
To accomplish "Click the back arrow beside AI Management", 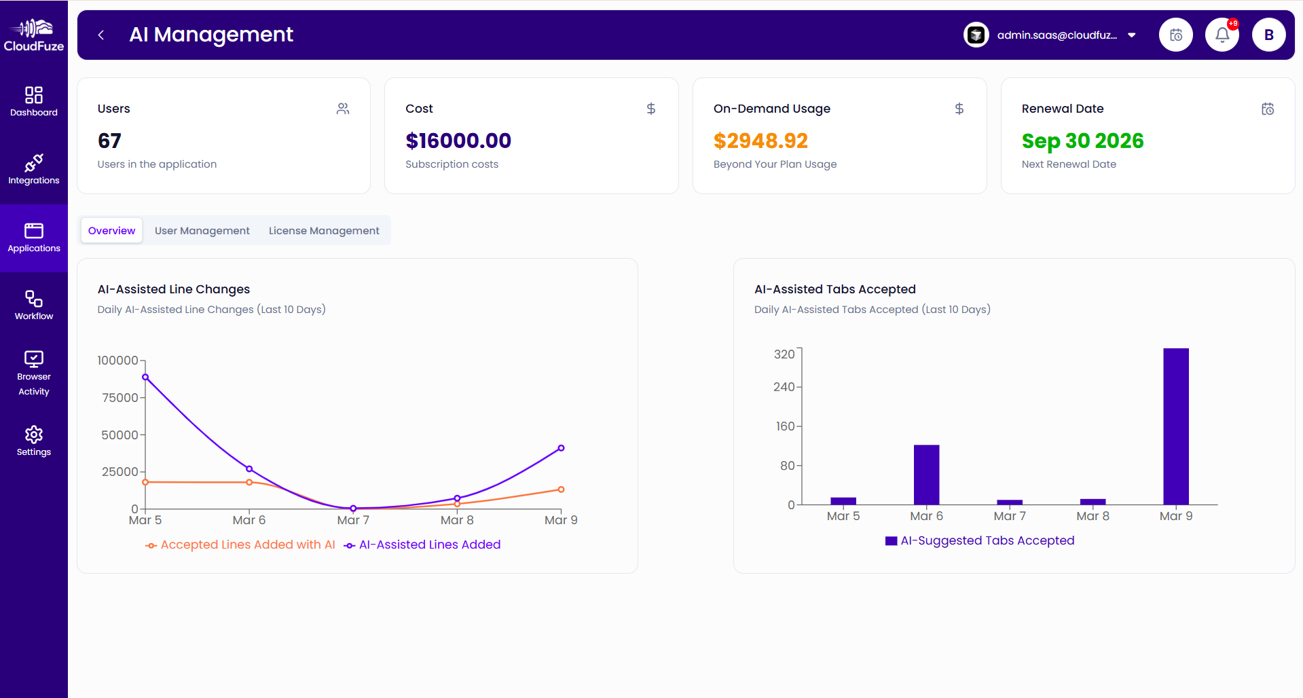I will point(100,35).
